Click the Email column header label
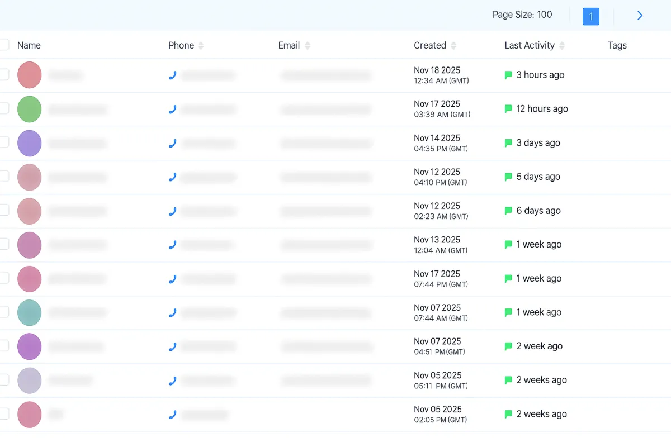The image size is (671, 447). click(289, 46)
